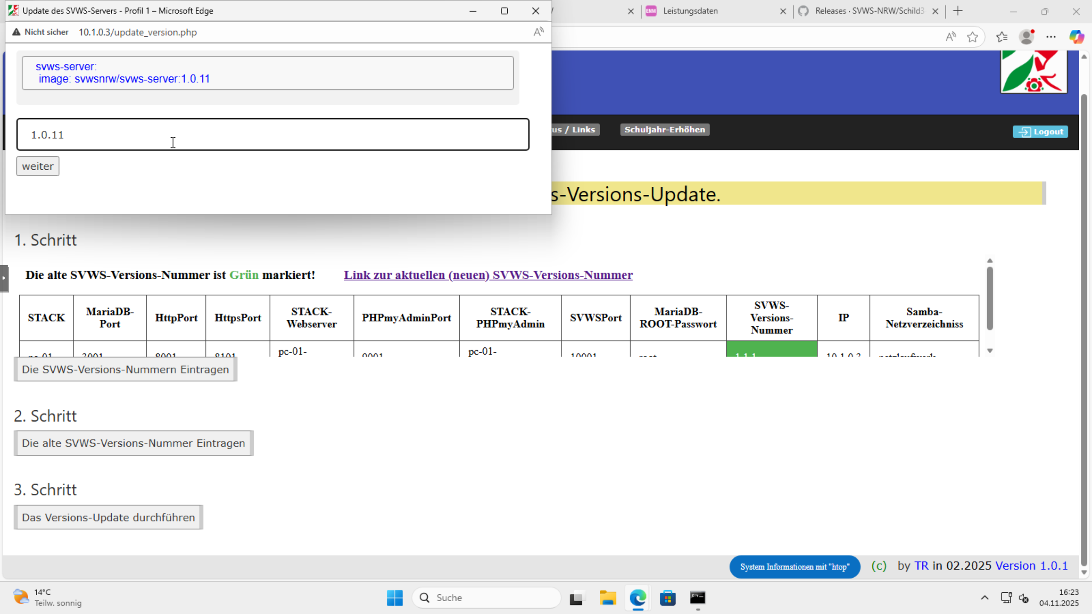Open the Read Aloud icon in popup address bar
Screen dimensions: 1092x614
click(538, 32)
